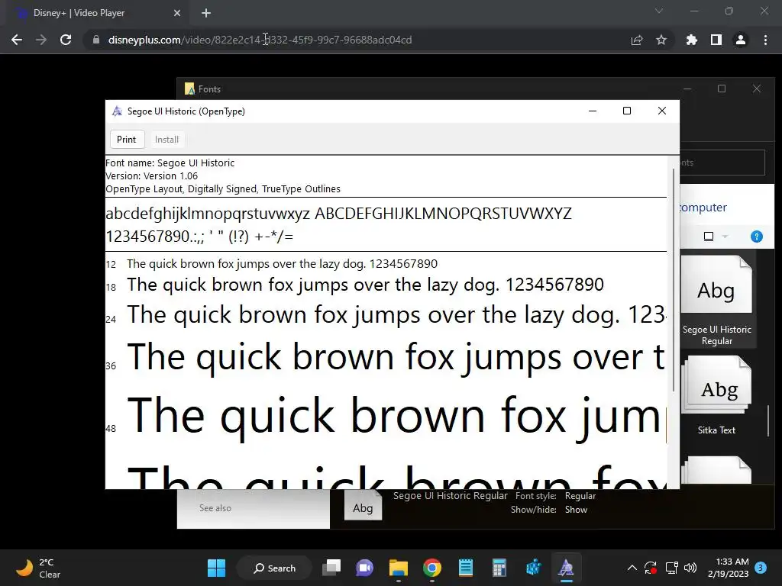Show hidden tray icons chevron

coord(632,568)
